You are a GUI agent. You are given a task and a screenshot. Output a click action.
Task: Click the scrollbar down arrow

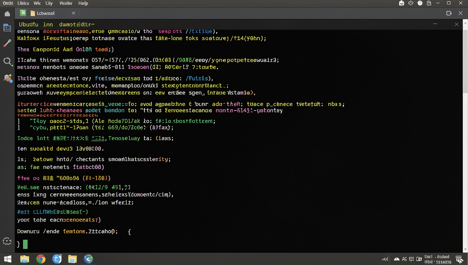point(465,249)
